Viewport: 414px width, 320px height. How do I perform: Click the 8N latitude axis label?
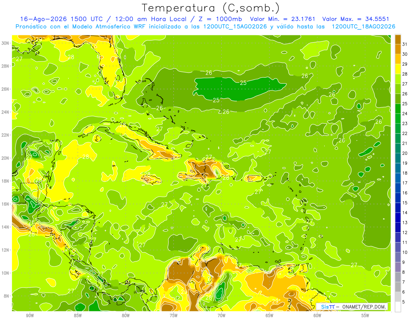(6, 296)
